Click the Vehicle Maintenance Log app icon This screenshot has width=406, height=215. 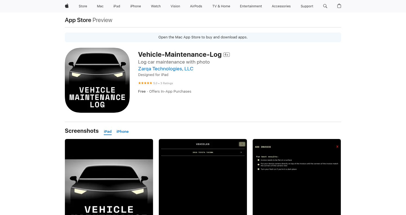(97, 80)
